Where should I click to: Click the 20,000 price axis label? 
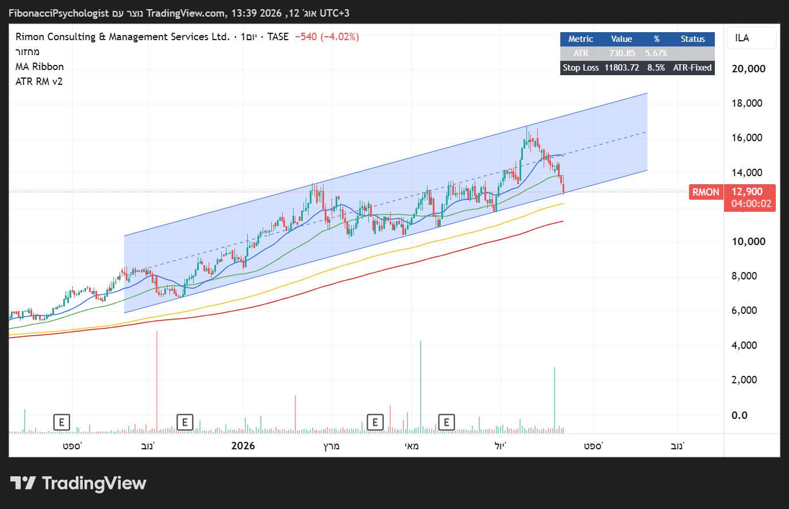(x=749, y=69)
